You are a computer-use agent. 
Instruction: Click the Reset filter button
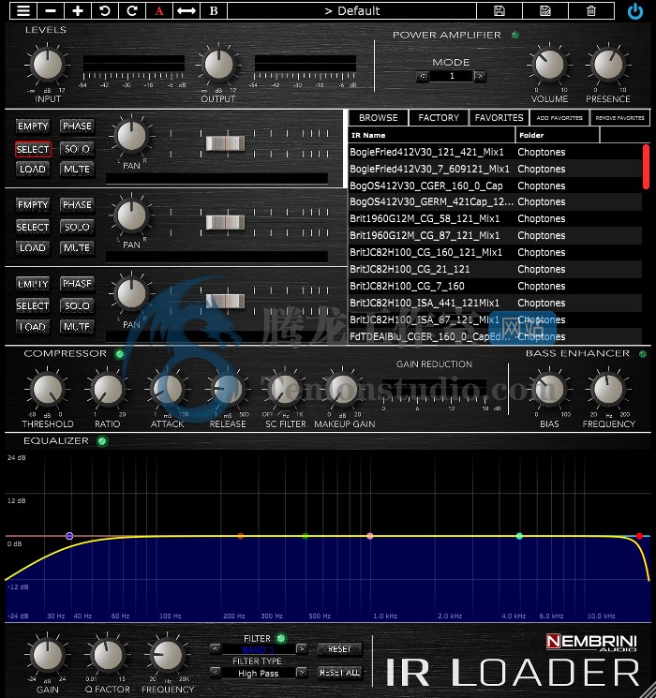pyautogui.click(x=339, y=649)
